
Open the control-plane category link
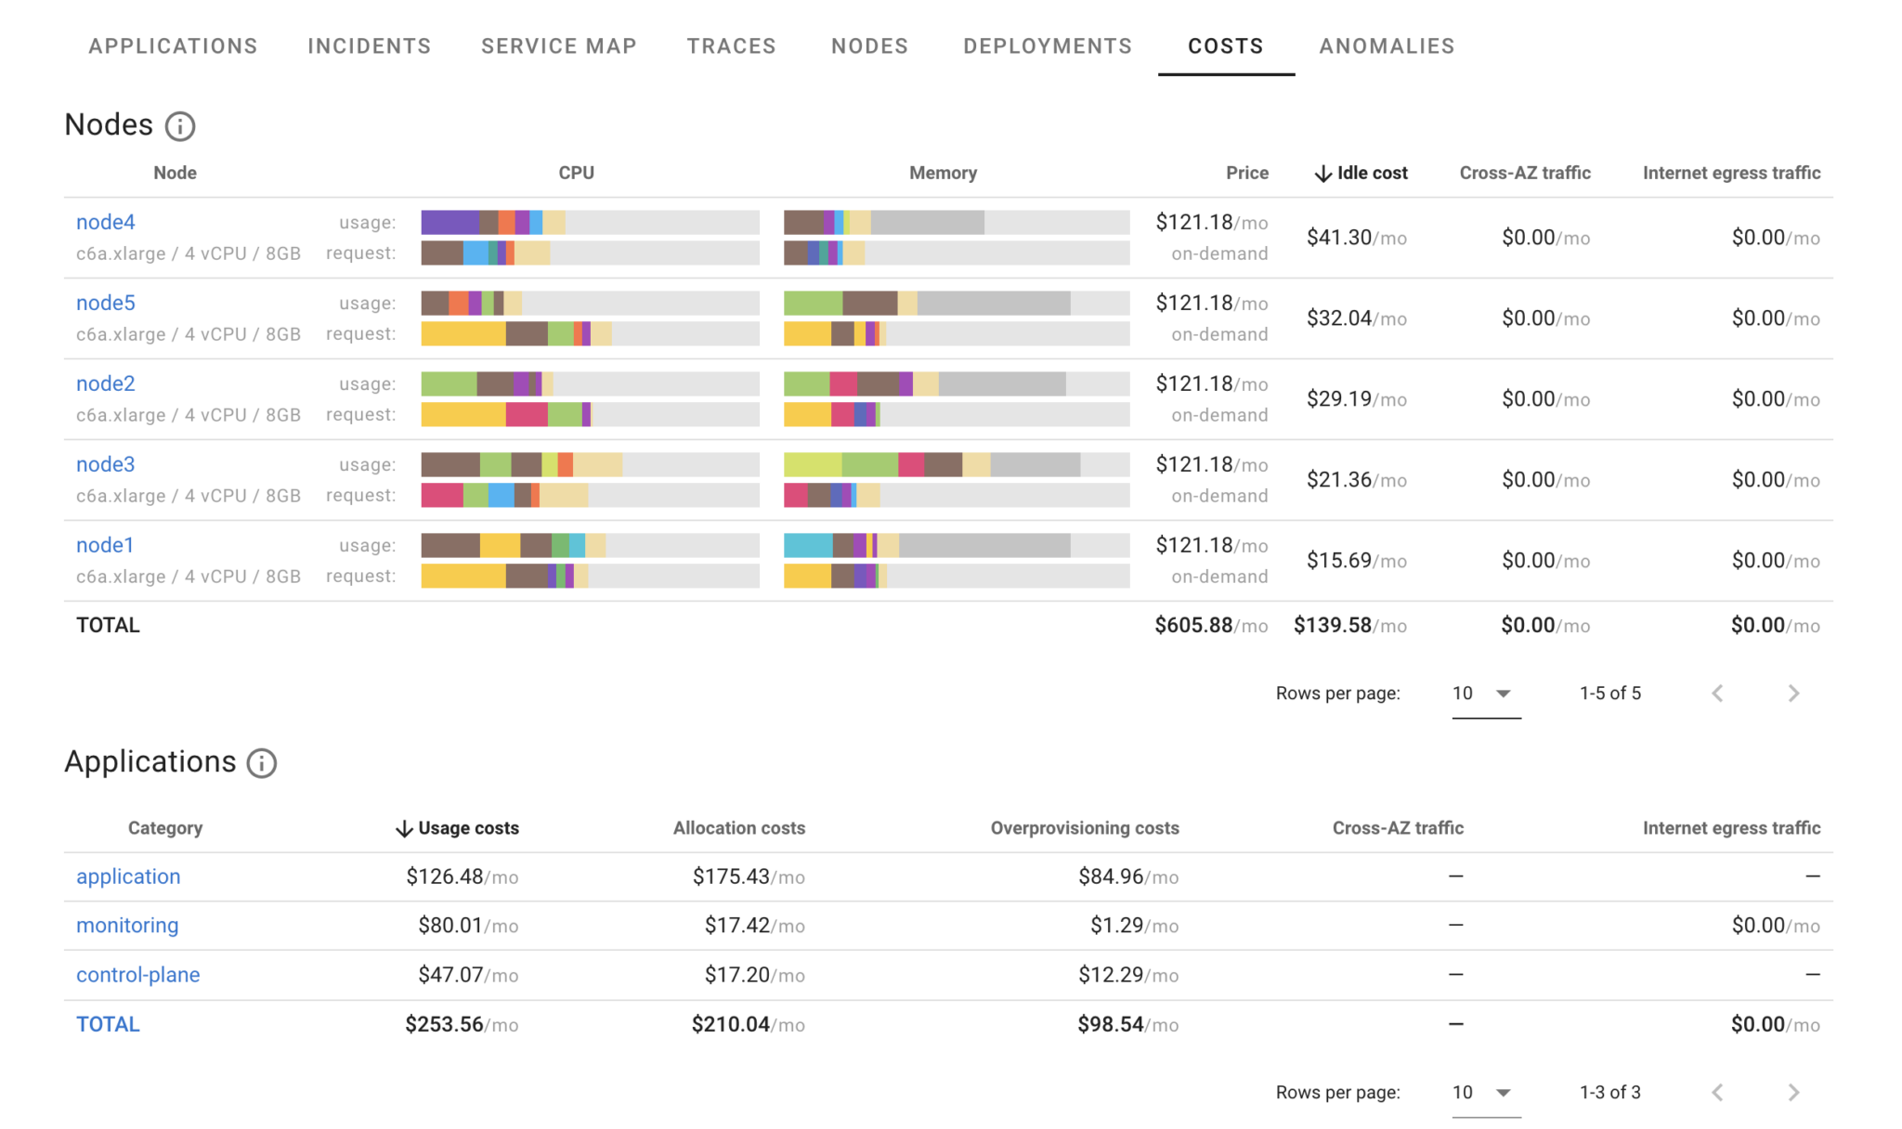tap(137, 975)
